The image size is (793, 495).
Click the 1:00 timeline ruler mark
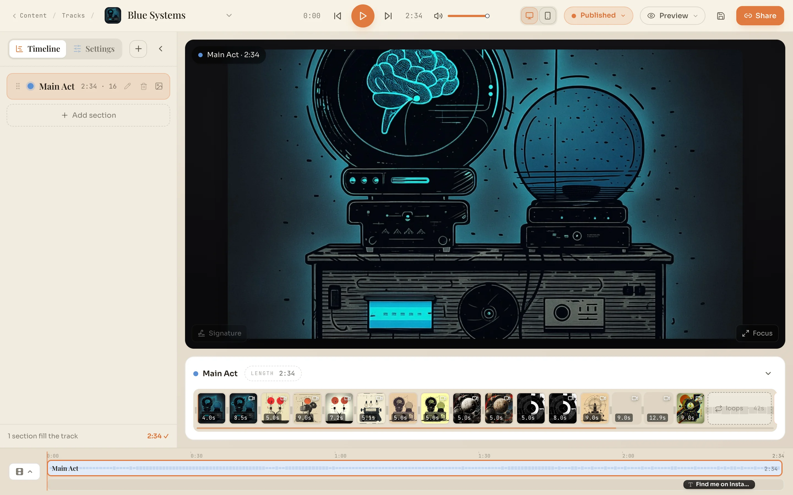[340, 456]
